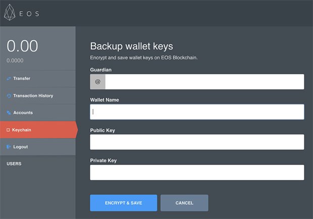This screenshot has width=313, height=219.
Task: Click the Encrypt & Save button
Action: (x=124, y=203)
